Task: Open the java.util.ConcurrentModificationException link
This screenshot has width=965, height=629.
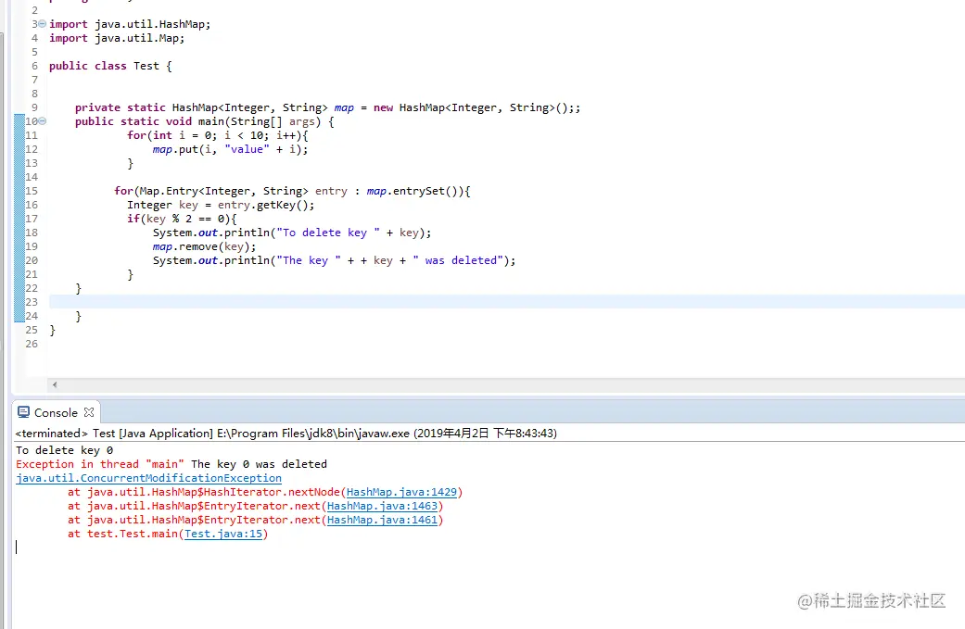Action: (x=149, y=478)
